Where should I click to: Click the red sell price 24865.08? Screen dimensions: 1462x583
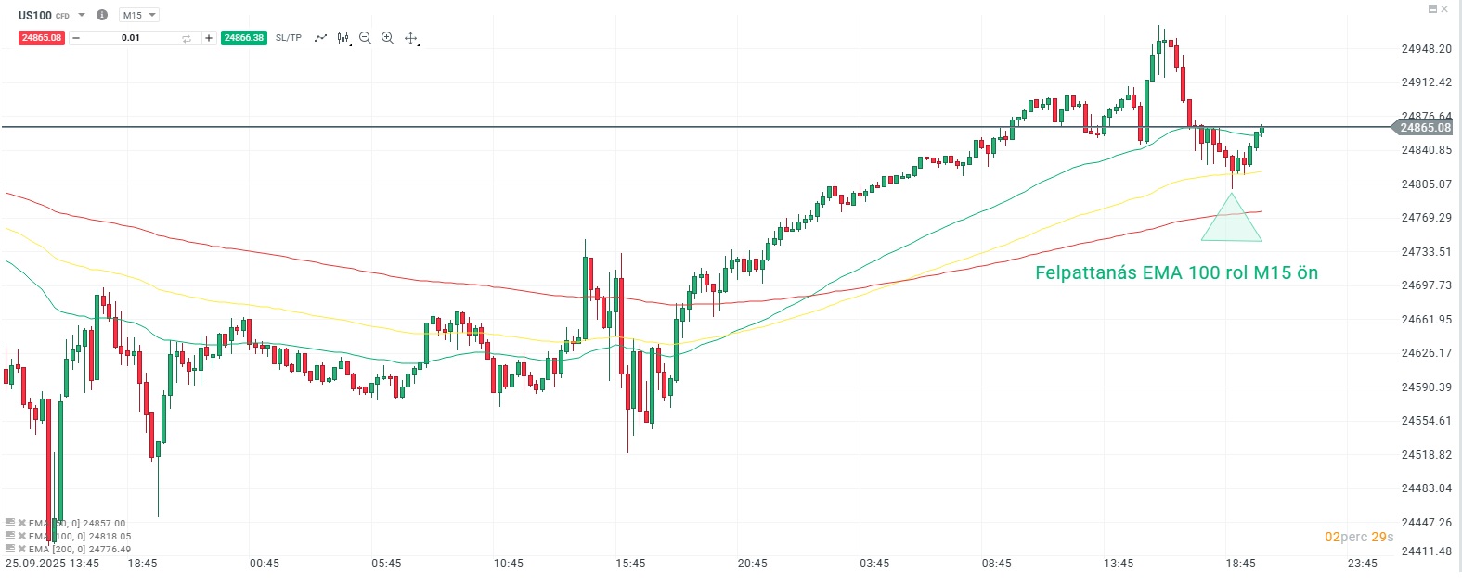click(x=42, y=38)
